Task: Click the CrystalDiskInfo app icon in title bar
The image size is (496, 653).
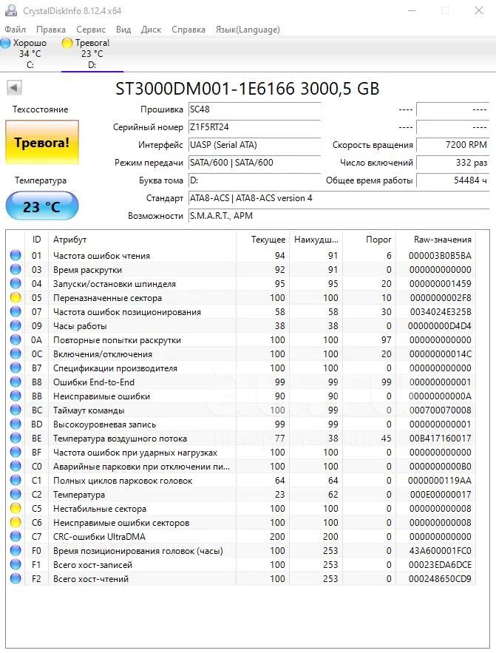Action: click(x=11, y=10)
